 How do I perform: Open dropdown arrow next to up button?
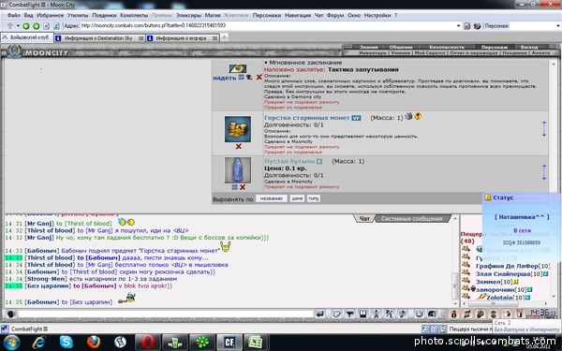[18, 26]
